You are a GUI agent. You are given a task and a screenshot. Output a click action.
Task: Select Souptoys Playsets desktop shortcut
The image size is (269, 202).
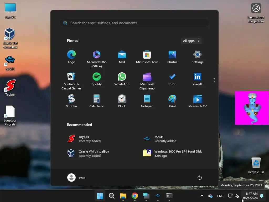click(x=10, y=116)
